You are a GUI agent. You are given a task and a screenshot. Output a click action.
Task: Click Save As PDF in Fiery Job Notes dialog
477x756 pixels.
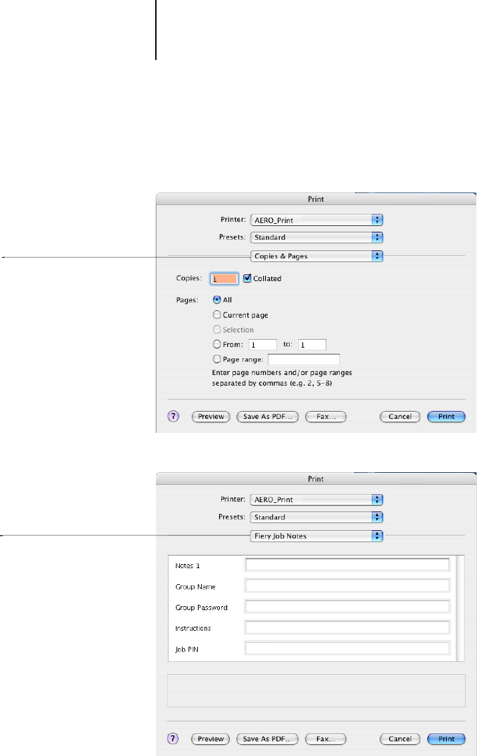click(x=268, y=739)
